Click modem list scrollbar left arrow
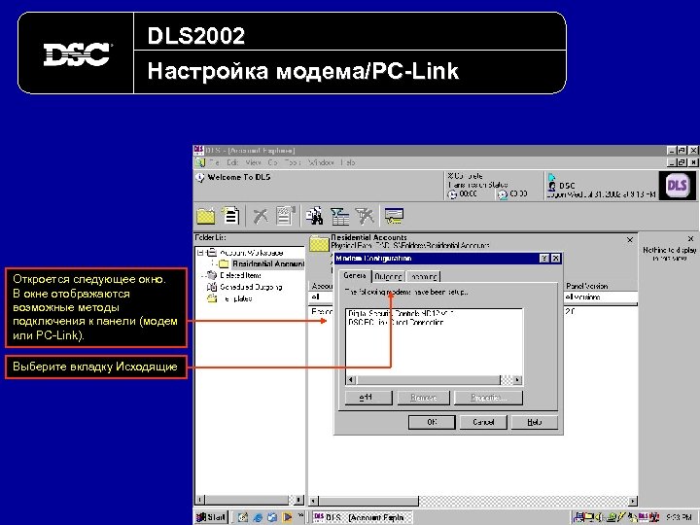The width and height of the screenshot is (700, 525). pyautogui.click(x=351, y=380)
